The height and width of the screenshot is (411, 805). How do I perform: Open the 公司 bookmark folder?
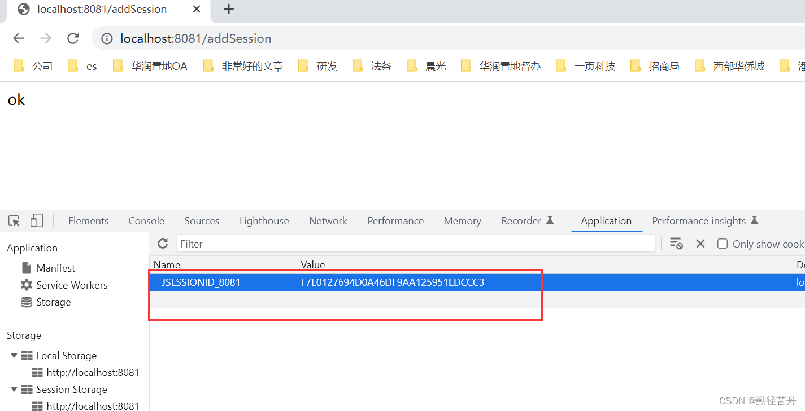coord(33,67)
